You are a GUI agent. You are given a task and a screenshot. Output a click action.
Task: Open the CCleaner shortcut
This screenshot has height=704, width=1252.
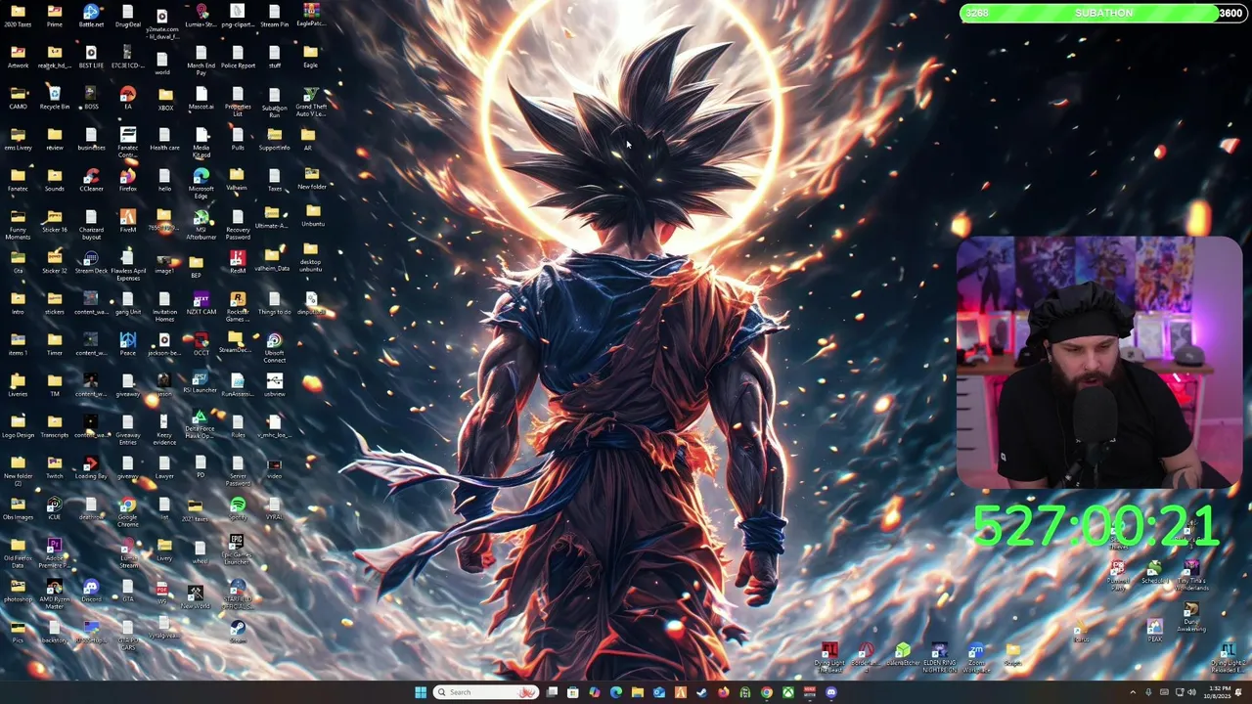91,181
